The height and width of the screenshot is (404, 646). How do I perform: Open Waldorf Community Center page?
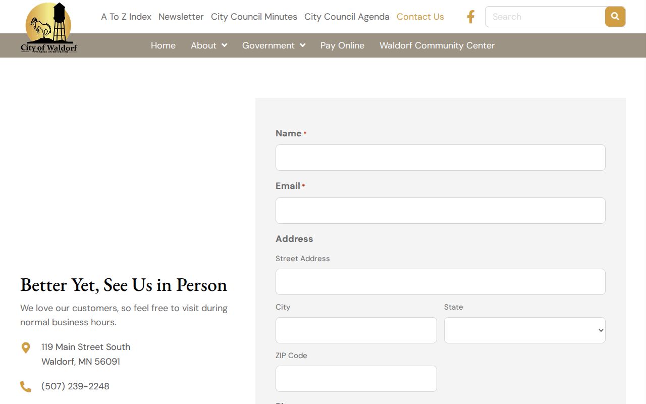[437, 45]
